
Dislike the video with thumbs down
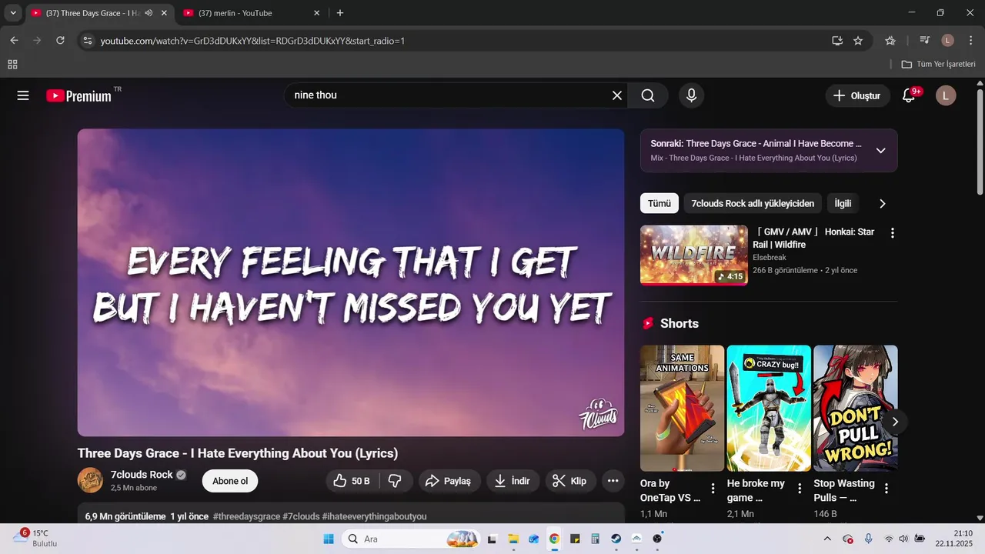click(x=396, y=481)
